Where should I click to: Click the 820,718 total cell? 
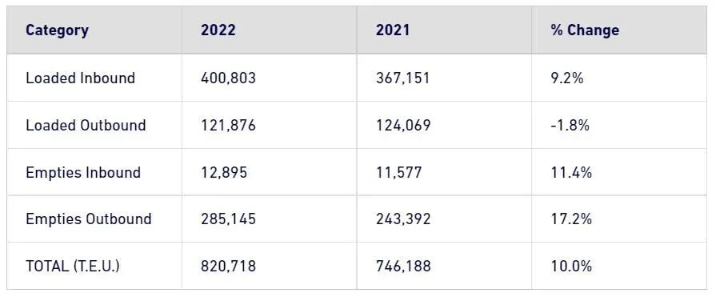[228, 266]
